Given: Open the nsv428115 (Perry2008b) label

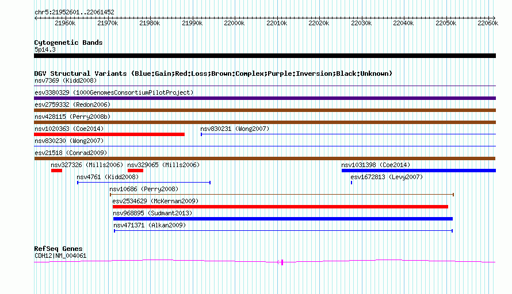Looking at the screenshot, I should 72,117.
